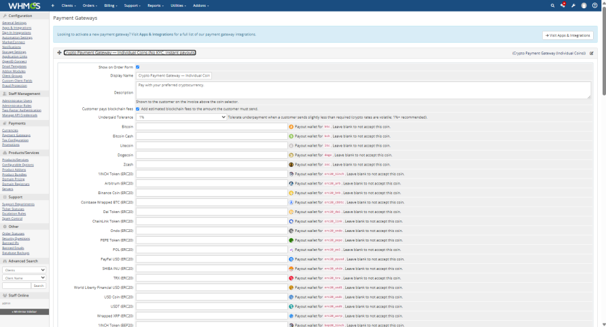Open the notifications icon with red badge
606x327 pixels.
click(563, 5)
